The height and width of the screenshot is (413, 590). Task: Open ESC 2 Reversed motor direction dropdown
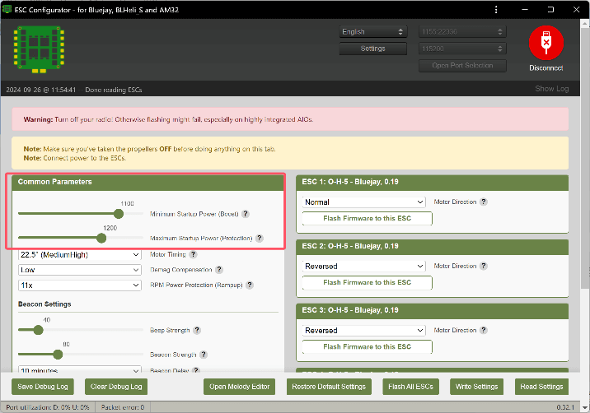pyautogui.click(x=363, y=267)
